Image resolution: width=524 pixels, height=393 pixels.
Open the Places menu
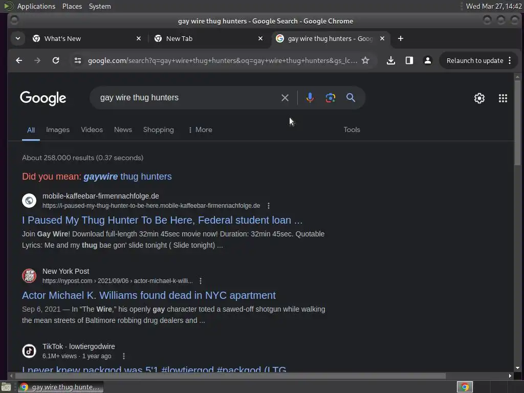tap(72, 6)
